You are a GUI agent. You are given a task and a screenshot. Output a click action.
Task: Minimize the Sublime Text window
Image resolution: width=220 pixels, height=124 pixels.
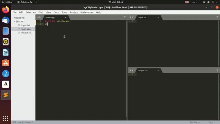(x=206, y=7)
